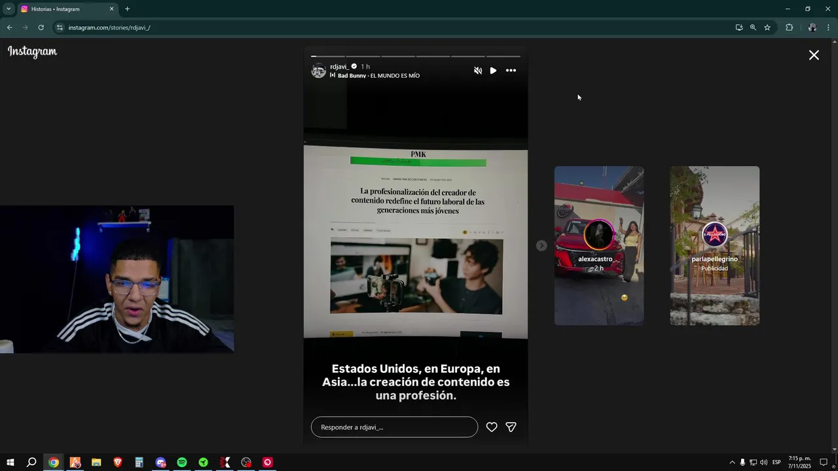Image resolution: width=838 pixels, height=471 pixels.
Task: Launch Brave browser from the taskbar
Action: pyautogui.click(x=118, y=462)
